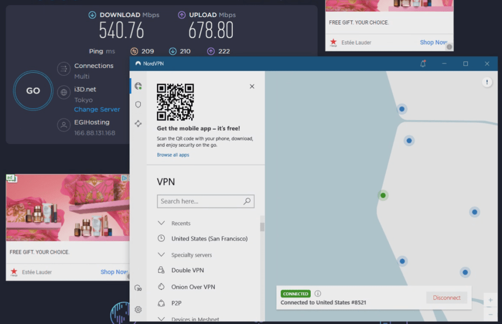Open the Browse all apps link
The width and height of the screenshot is (502, 324).
tap(173, 155)
